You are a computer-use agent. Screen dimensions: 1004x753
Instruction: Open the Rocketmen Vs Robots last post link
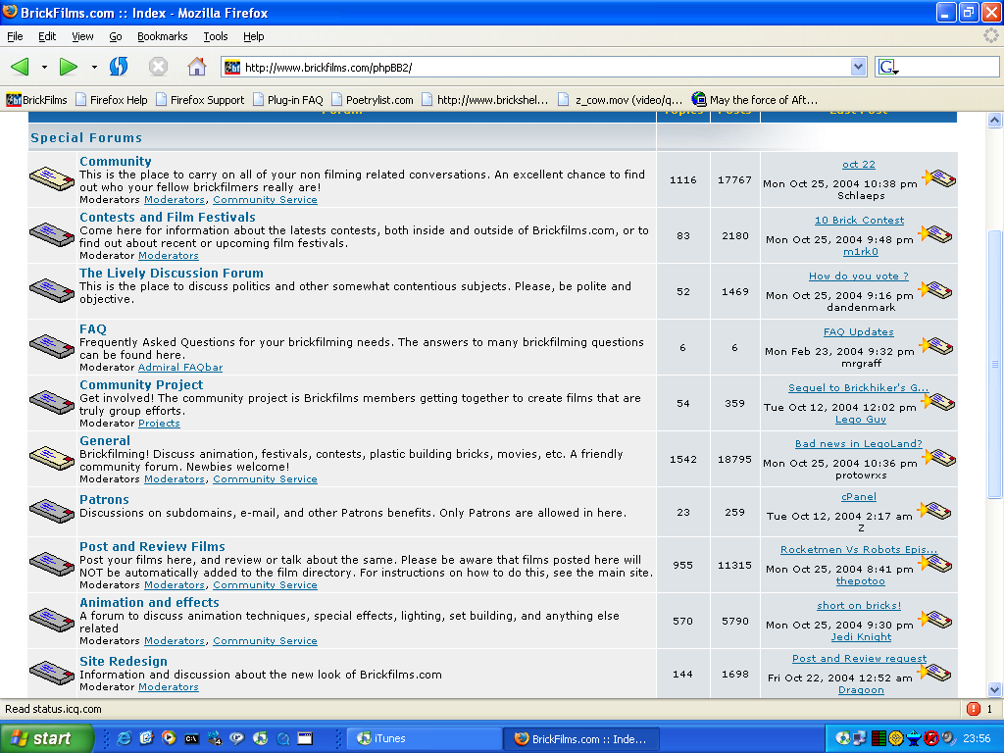coord(859,549)
